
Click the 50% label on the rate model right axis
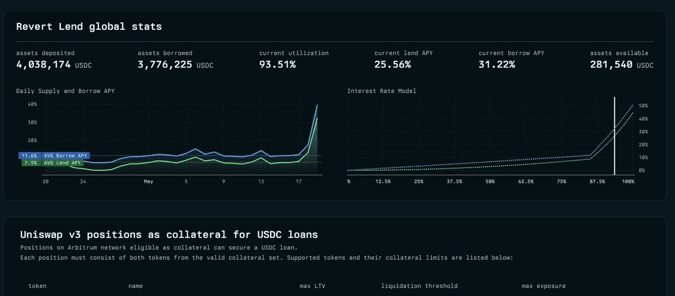coord(644,106)
